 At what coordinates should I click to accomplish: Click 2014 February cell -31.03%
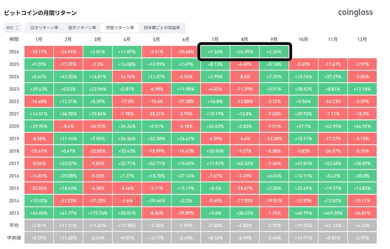click(x=68, y=200)
